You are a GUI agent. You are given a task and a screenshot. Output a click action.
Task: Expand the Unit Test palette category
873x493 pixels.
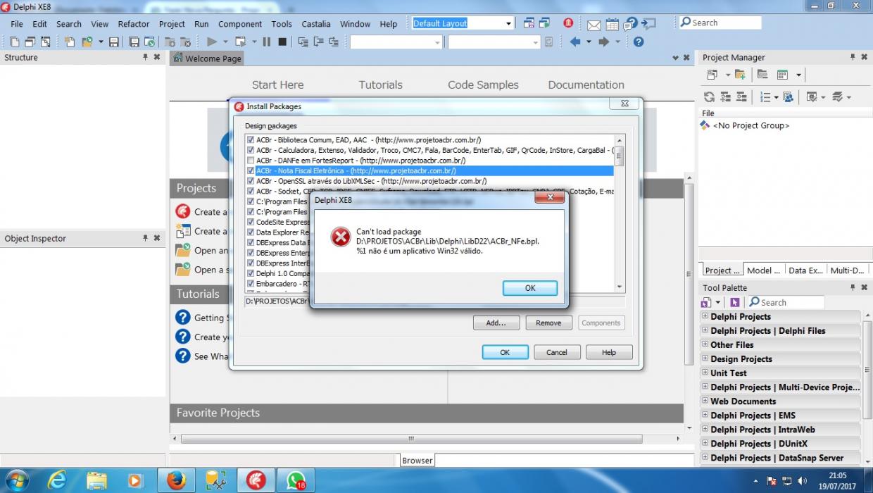click(705, 373)
